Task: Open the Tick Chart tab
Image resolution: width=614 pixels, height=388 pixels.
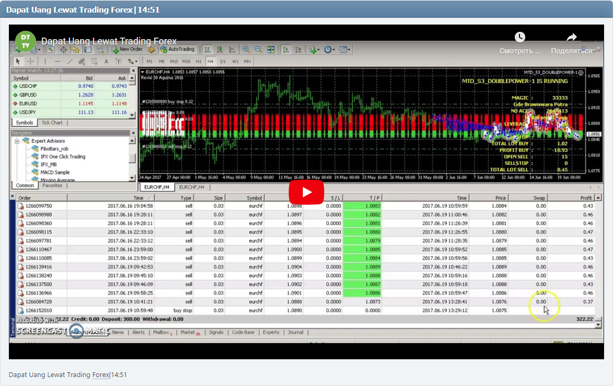Action: (x=52, y=123)
